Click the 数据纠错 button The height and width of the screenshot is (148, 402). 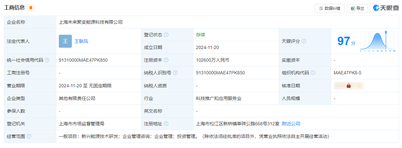329,8
